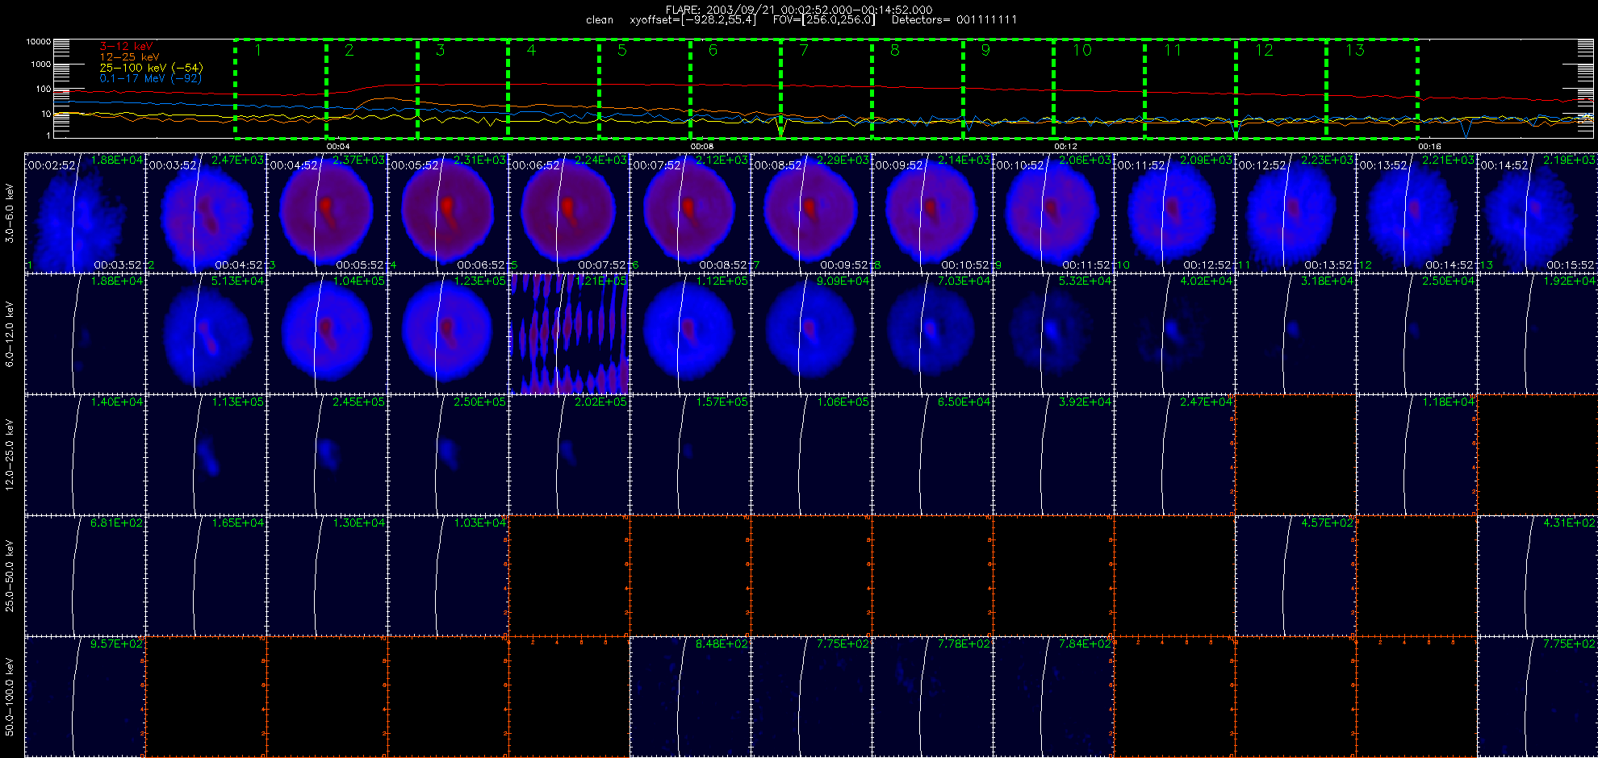Pick interval 8 label in the lightcurve
This screenshot has height=758, width=1598.
click(x=894, y=50)
